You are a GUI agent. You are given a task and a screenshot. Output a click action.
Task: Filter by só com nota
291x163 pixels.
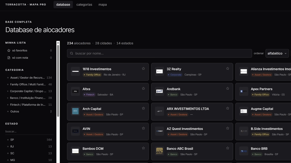(x=29, y=58)
